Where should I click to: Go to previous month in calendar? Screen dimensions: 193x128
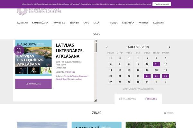pyautogui.click(x=107, y=47)
